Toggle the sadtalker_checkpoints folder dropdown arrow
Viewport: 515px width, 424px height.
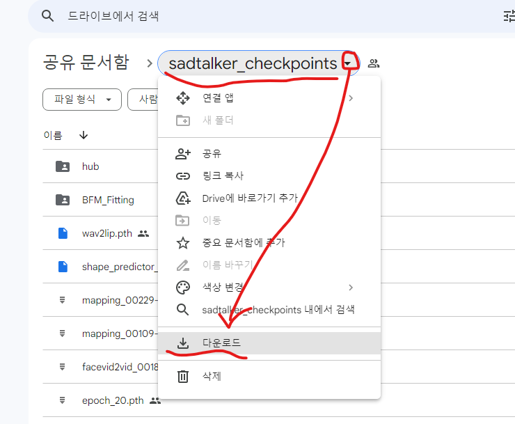point(348,63)
